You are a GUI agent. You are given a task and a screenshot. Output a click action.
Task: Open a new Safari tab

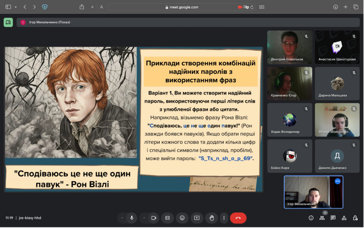346,7
